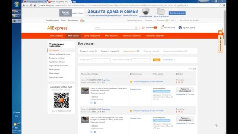Viewport: 238px width, 134px height.
Task: Open Любимые магазины in the orange nav
Action: pos(132,36)
